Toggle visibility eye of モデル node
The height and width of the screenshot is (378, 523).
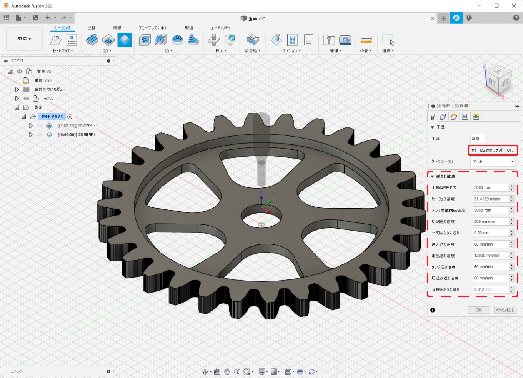click(x=27, y=99)
